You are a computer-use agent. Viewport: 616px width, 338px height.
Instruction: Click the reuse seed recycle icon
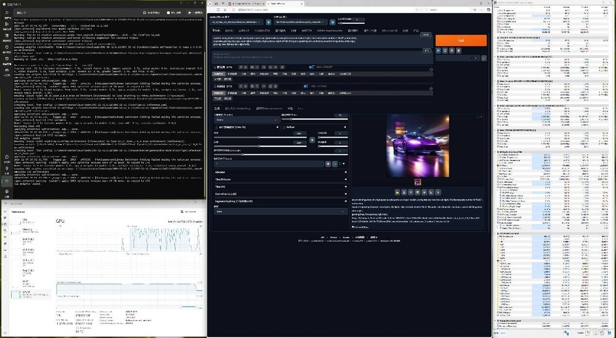(x=334, y=164)
